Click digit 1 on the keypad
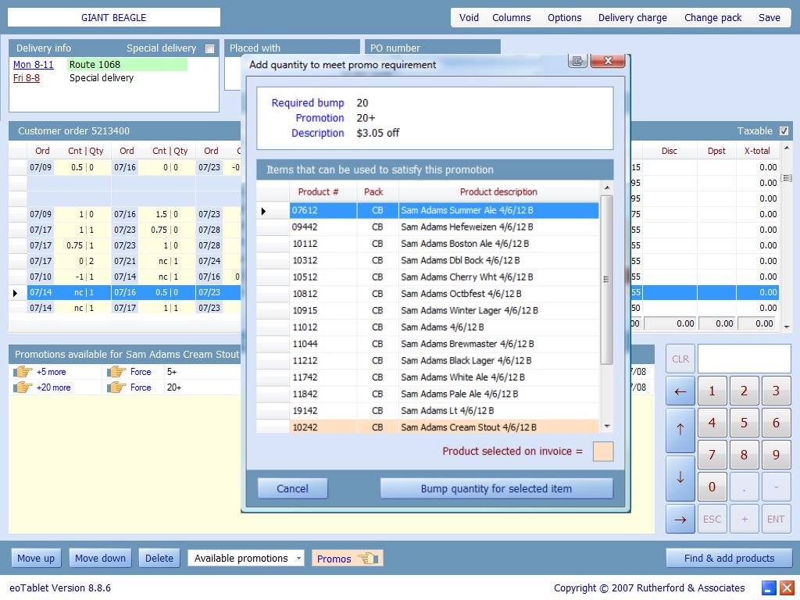Image resolution: width=800 pixels, height=600 pixels. (712, 391)
